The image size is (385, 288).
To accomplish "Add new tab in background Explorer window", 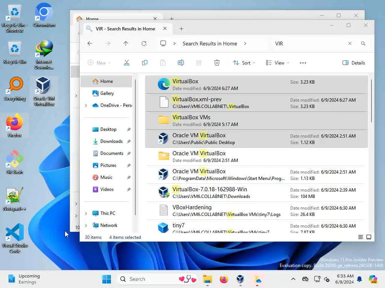I will click(171, 18).
